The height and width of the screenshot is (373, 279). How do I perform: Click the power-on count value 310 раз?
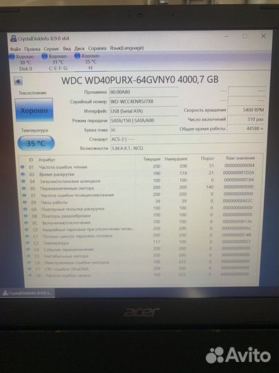246,119
